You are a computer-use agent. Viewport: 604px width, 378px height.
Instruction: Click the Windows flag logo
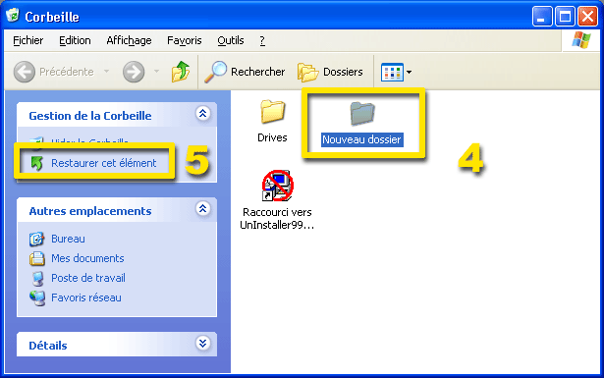(x=580, y=40)
